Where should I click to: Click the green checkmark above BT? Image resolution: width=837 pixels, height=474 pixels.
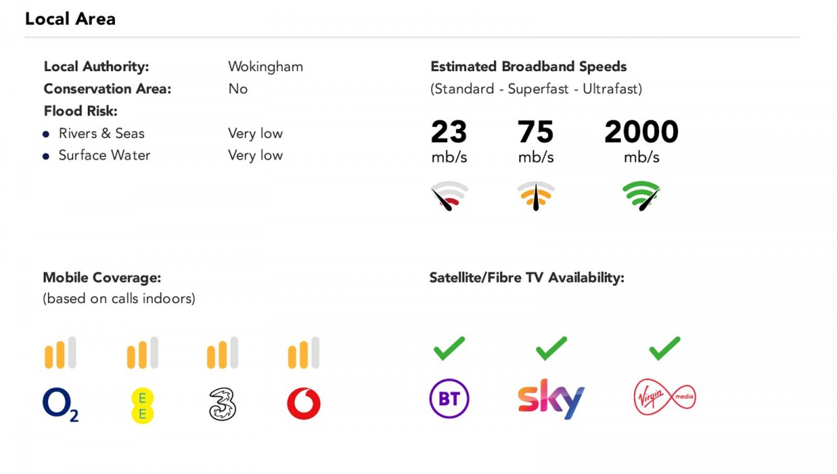(x=449, y=348)
